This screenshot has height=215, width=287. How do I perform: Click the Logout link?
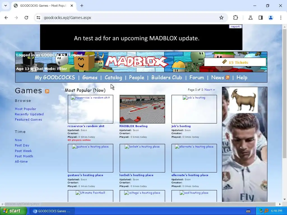tap(76, 55)
